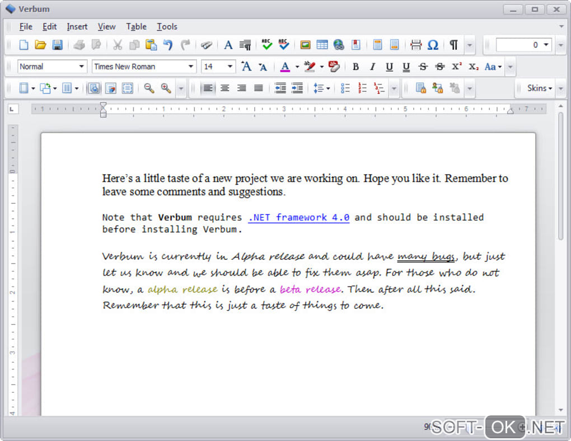The width and height of the screenshot is (571, 441).
Task: Run spell check with green checkmark ABC
Action: (266, 45)
